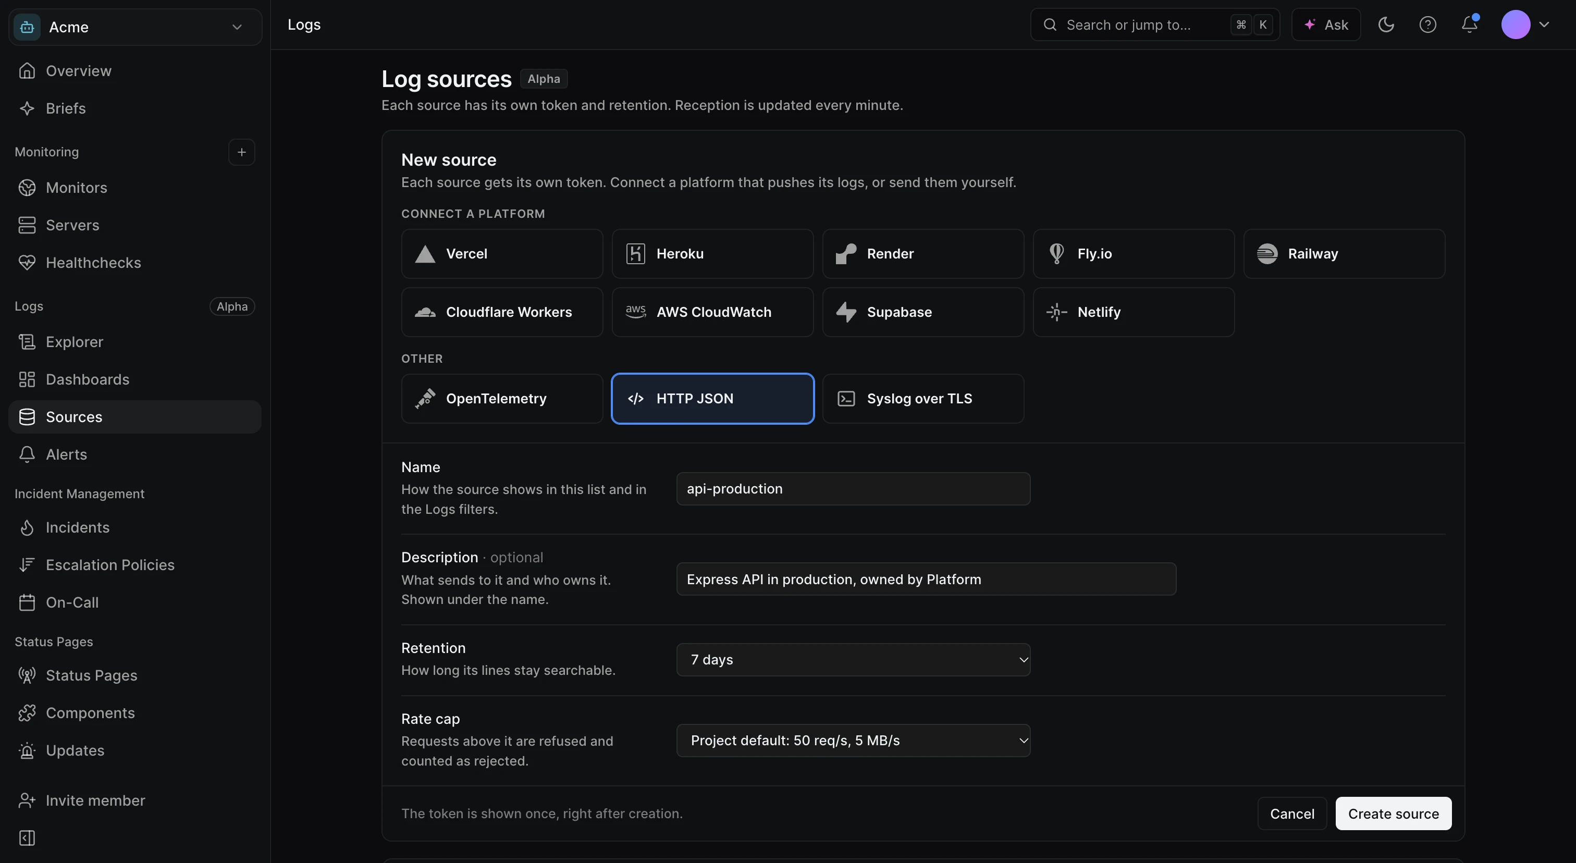Select Fly.io platform
1576x863 pixels.
(1133, 254)
